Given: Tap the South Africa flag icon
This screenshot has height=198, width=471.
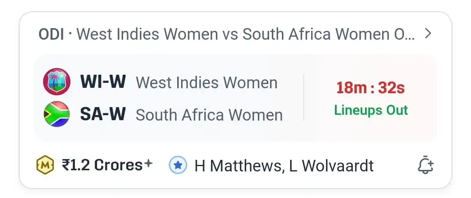Looking at the screenshot, I should (56, 114).
